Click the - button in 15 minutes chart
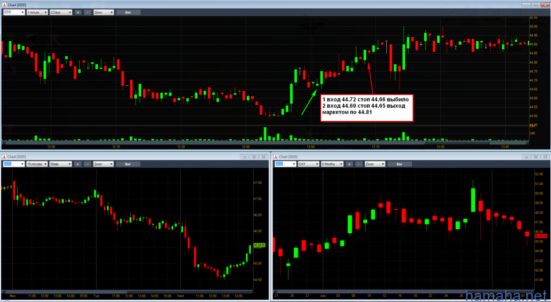The image size is (551, 302). pos(87,164)
